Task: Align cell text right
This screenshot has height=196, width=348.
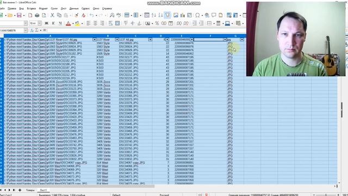Action: (x=102, y=23)
